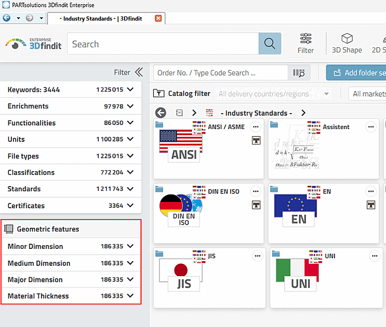386x327 pixels.
Task: Collapse the Filter side panel
Action: tap(139, 72)
